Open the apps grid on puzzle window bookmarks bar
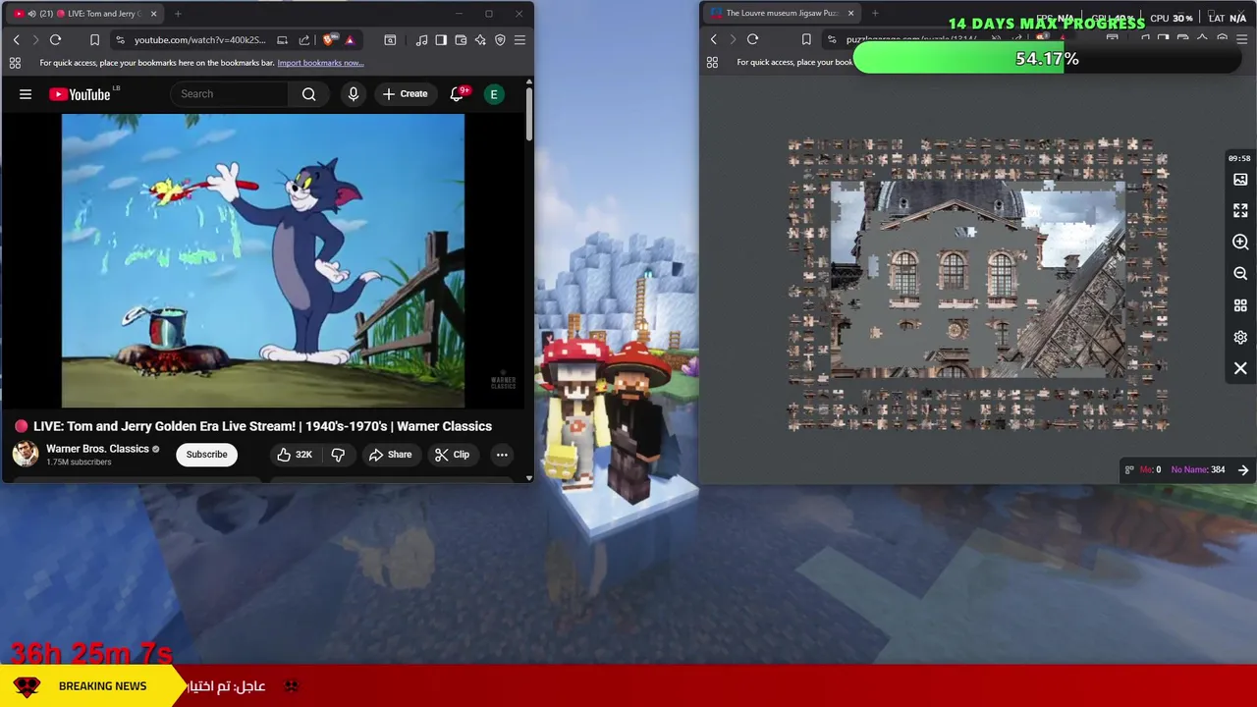Image resolution: width=1257 pixels, height=707 pixels. [712, 63]
